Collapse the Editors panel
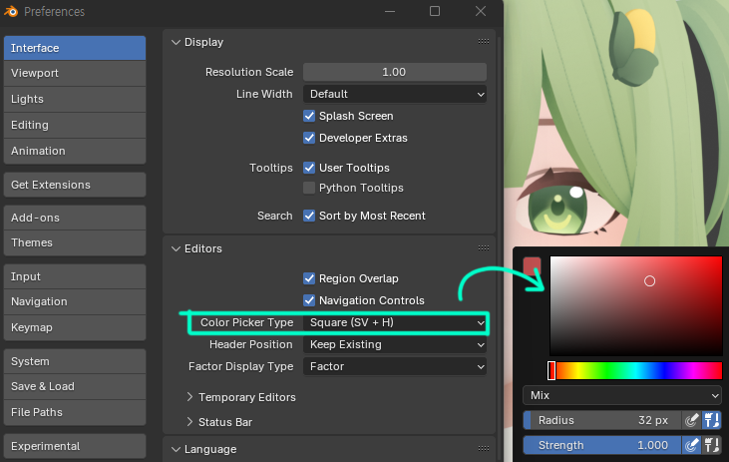The image size is (729, 462). (x=176, y=248)
